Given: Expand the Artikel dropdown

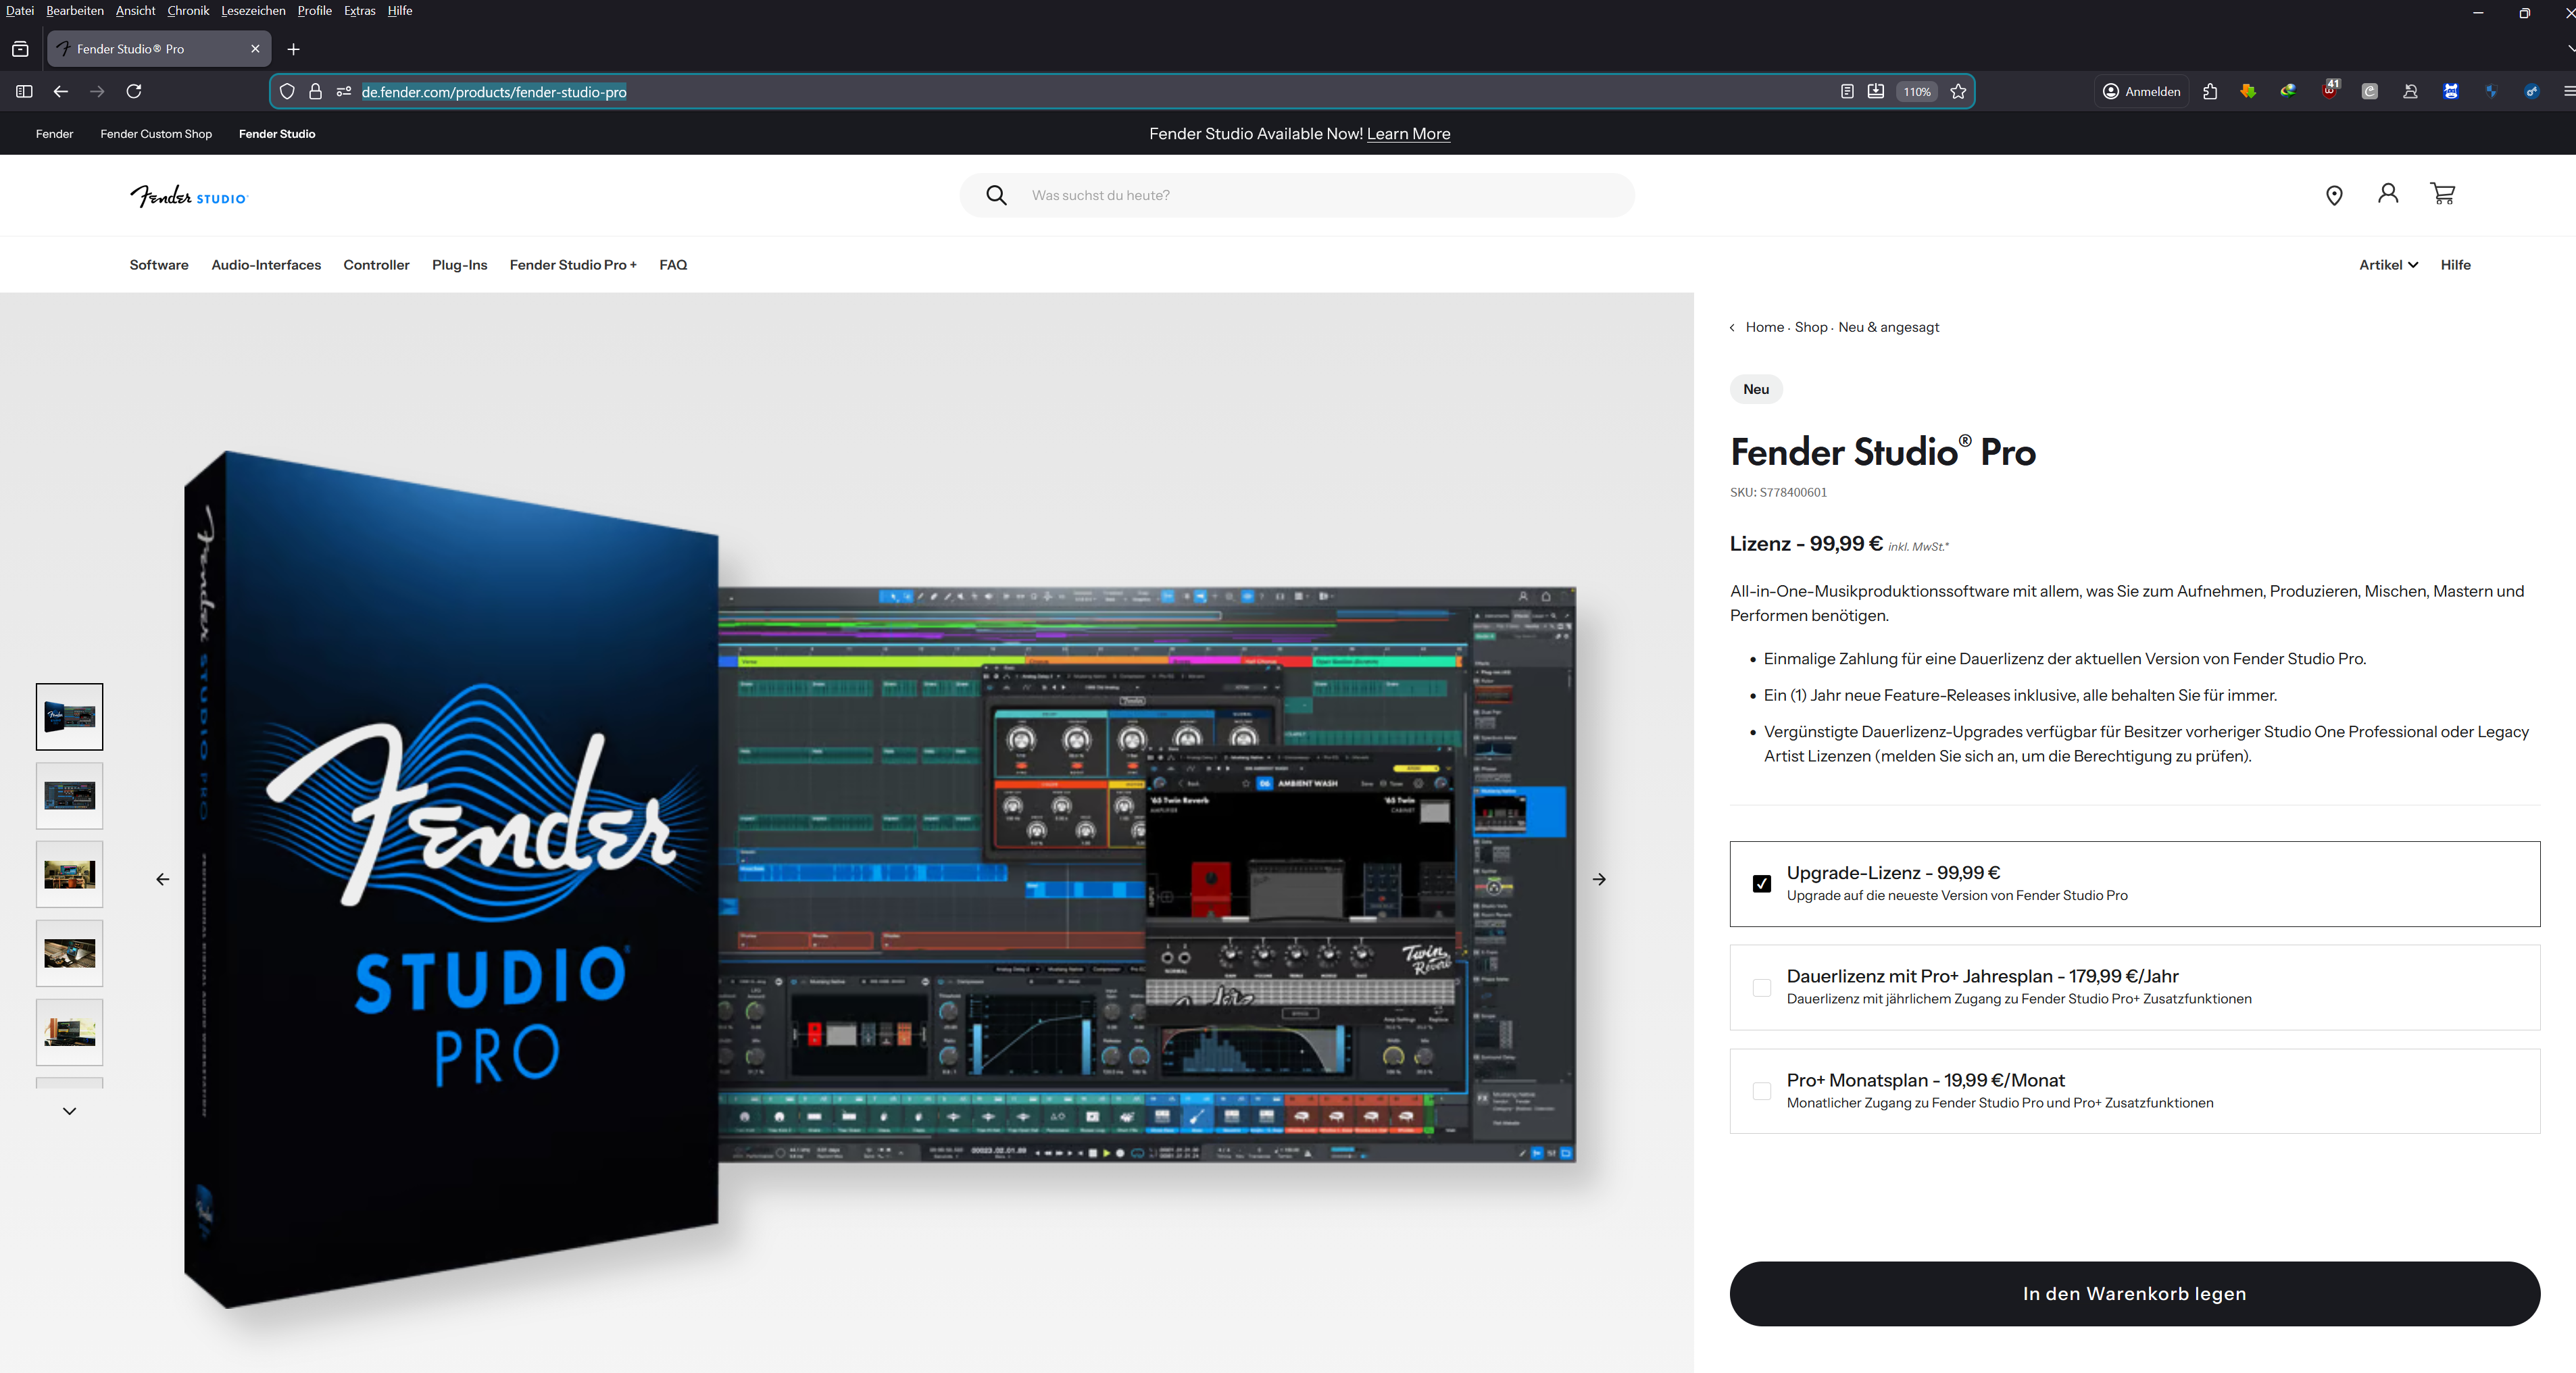Looking at the screenshot, I should 2388,265.
